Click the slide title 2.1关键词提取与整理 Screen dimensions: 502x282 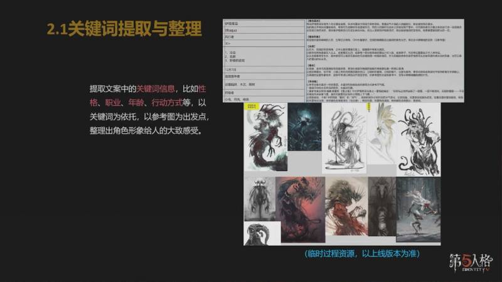click(x=124, y=29)
